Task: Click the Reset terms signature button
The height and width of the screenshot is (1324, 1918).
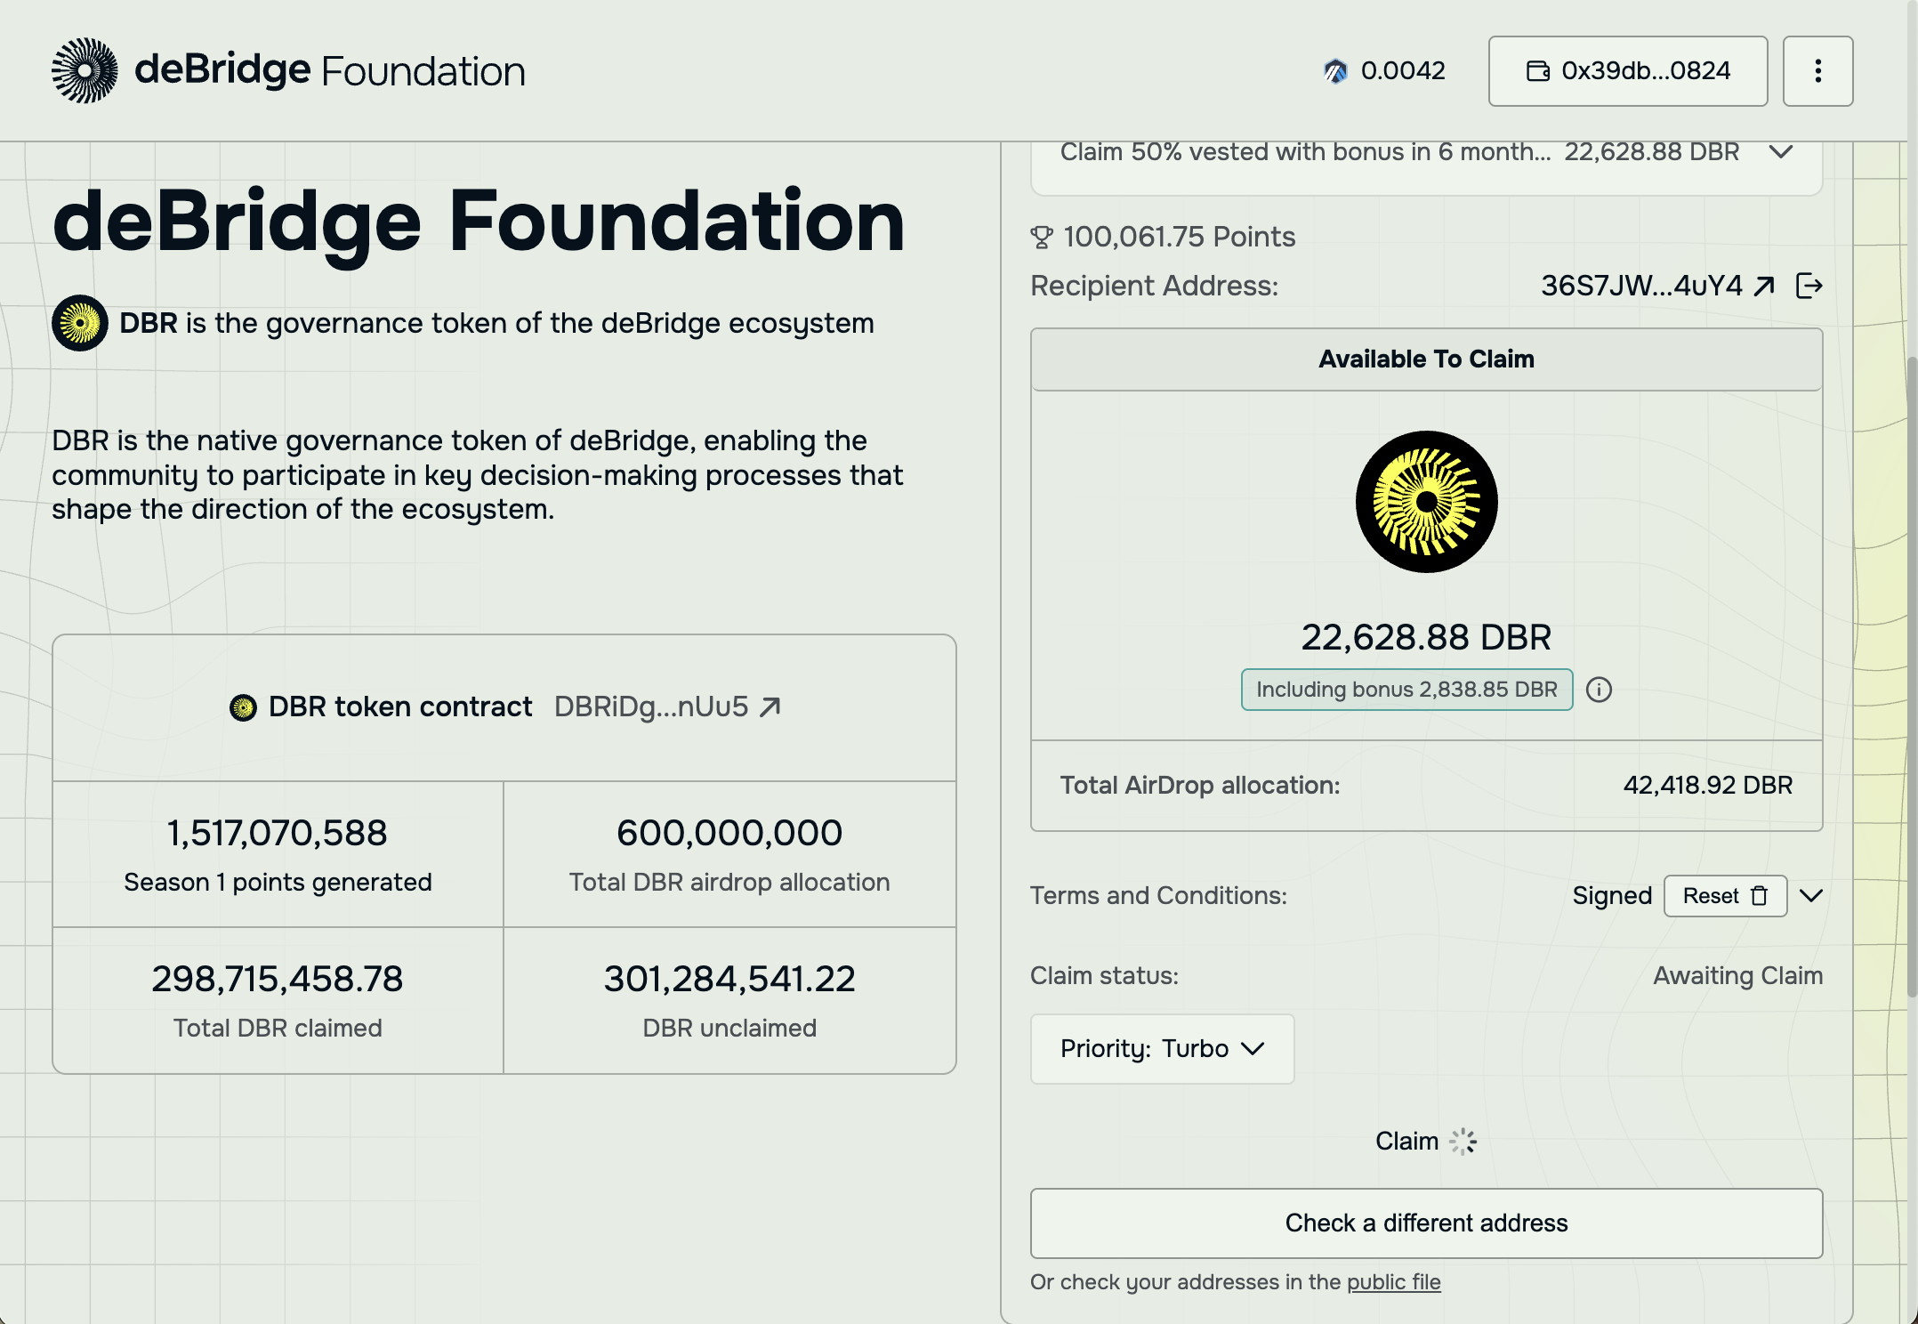Action: click(1725, 896)
